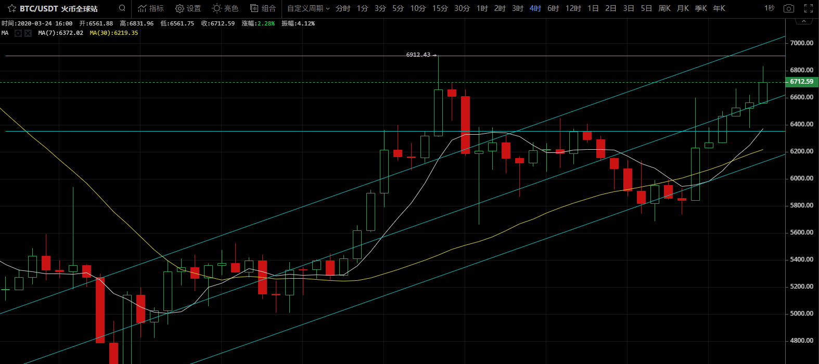
Task: Click the 6000.00 price axis label
Action: pyautogui.click(x=802, y=178)
